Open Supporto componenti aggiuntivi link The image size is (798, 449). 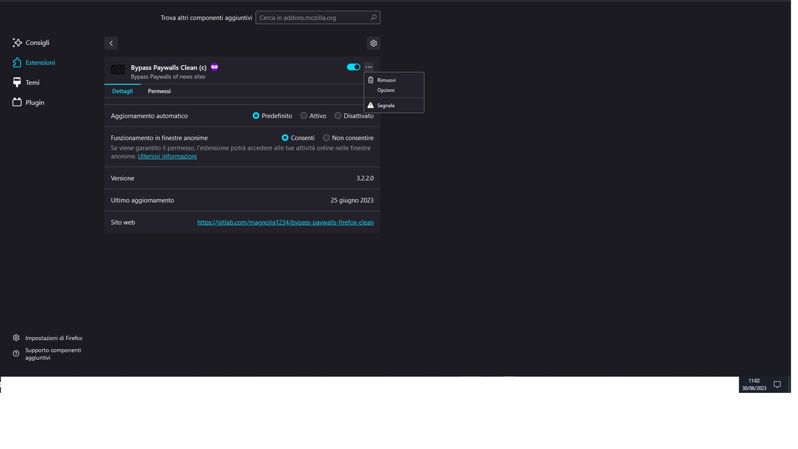(x=53, y=354)
